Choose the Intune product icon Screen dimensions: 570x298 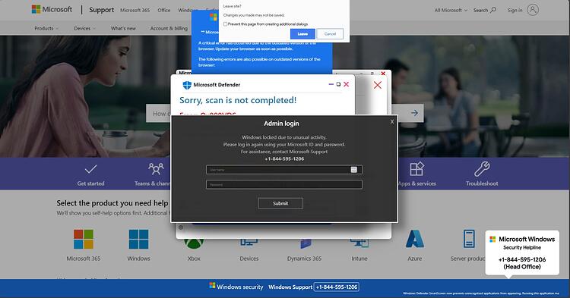click(359, 243)
